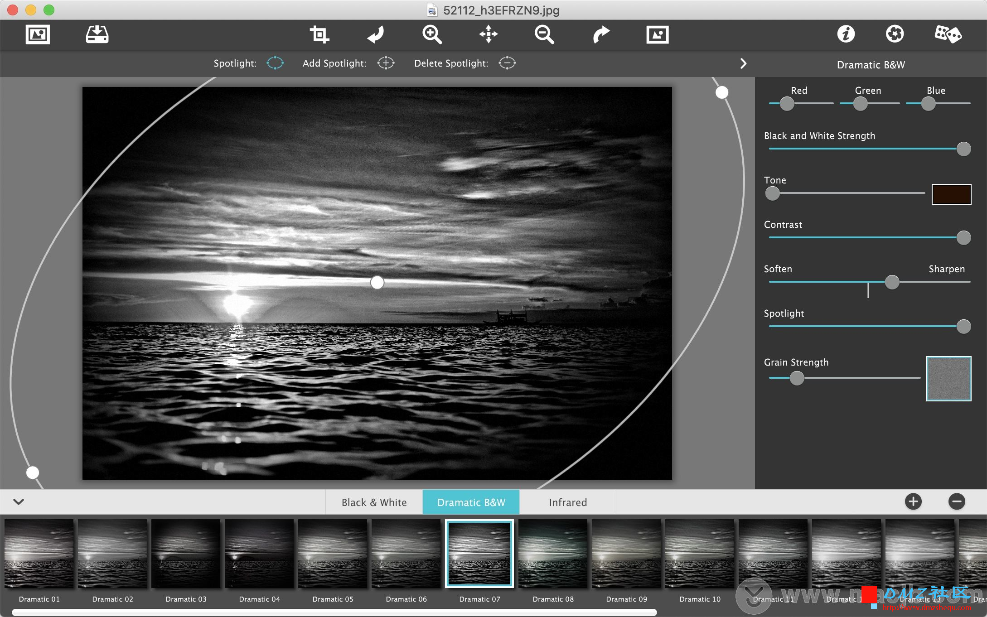
Task: Open the settings gear icon
Action: coord(895,34)
